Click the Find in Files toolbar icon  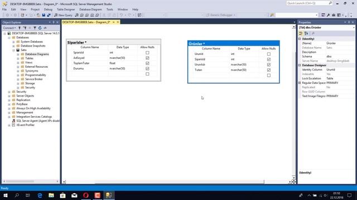[x=272, y=15]
